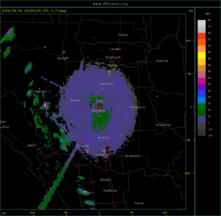Select the ThreeHills label
The image size is (221, 216).
click(x=138, y=107)
